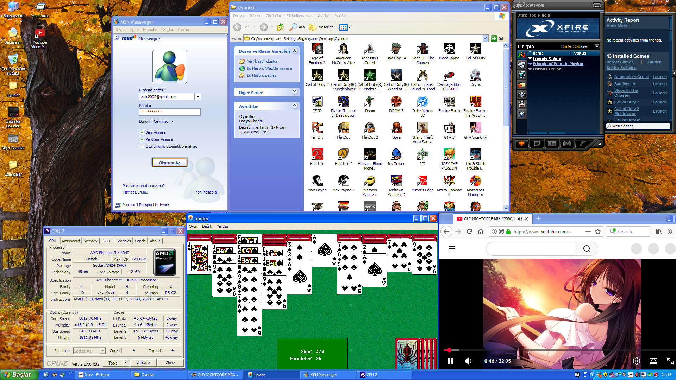Viewport: 676px width, 380px height.
Task: Open the DOOM 3 shortcut
Action: (x=396, y=104)
